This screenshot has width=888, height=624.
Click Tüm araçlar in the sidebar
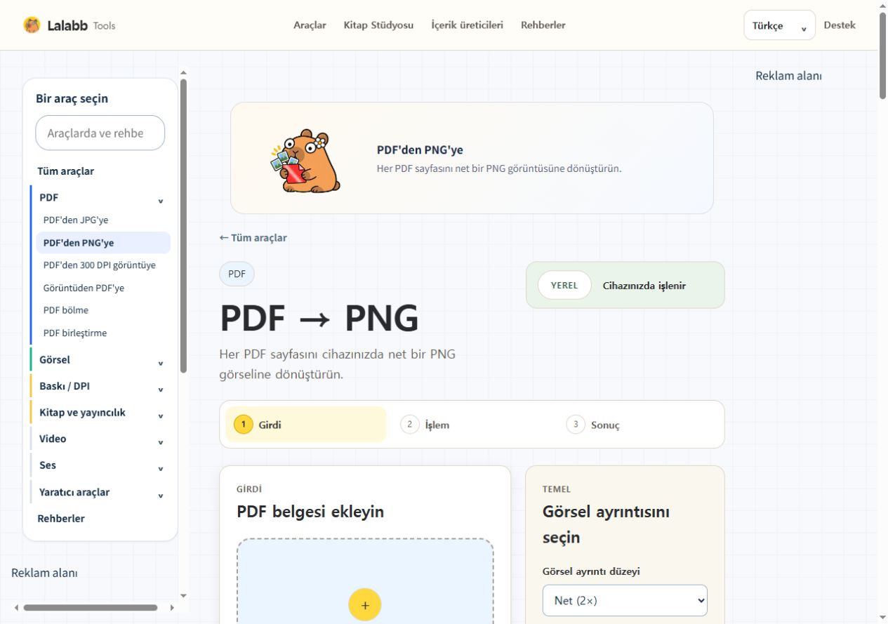coord(65,171)
